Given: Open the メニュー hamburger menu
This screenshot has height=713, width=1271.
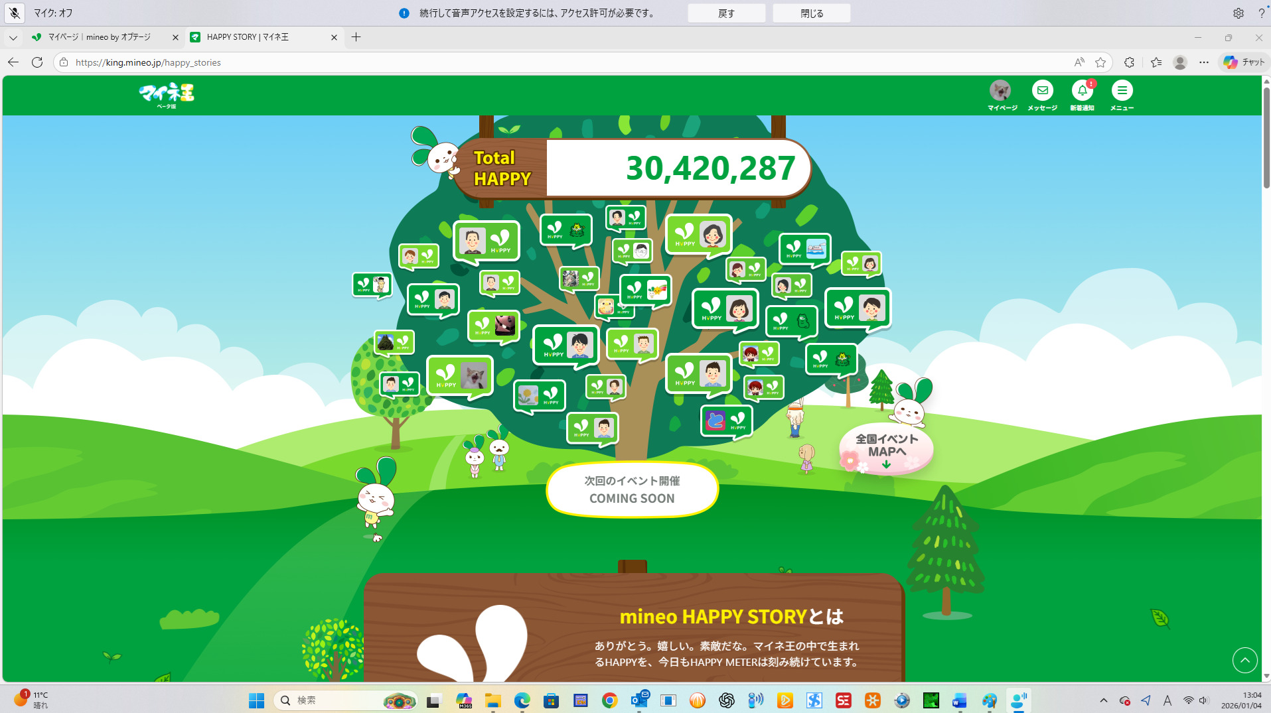Looking at the screenshot, I should coord(1122,91).
